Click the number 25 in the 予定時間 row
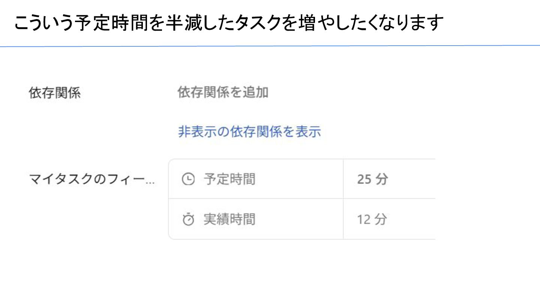The height and width of the screenshot is (303, 540). tap(364, 180)
